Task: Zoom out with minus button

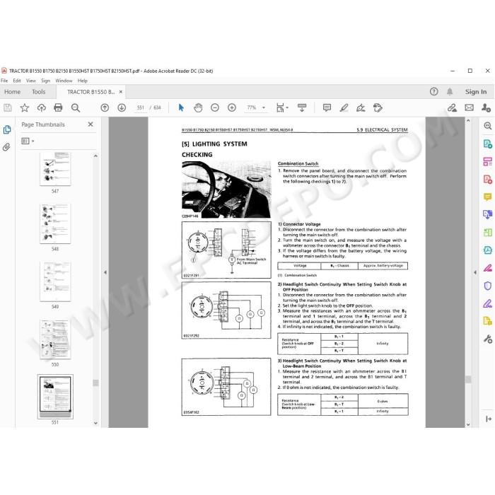Action: pos(215,108)
